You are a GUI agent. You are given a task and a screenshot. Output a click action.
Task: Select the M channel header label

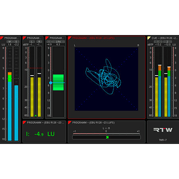tap(10, 42)
